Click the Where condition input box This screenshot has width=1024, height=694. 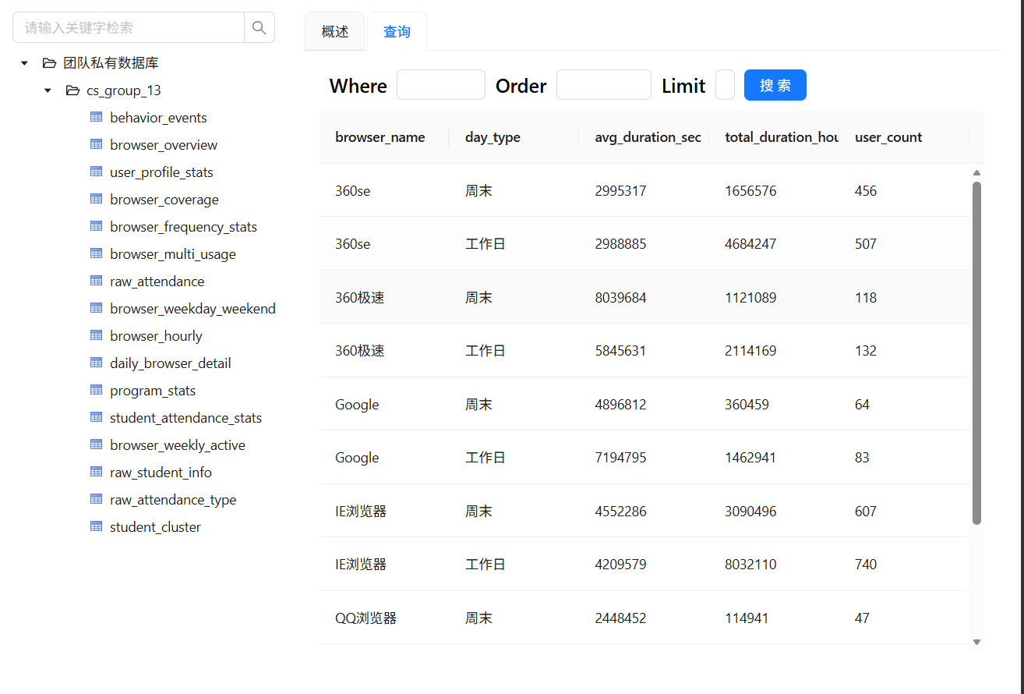tap(441, 85)
